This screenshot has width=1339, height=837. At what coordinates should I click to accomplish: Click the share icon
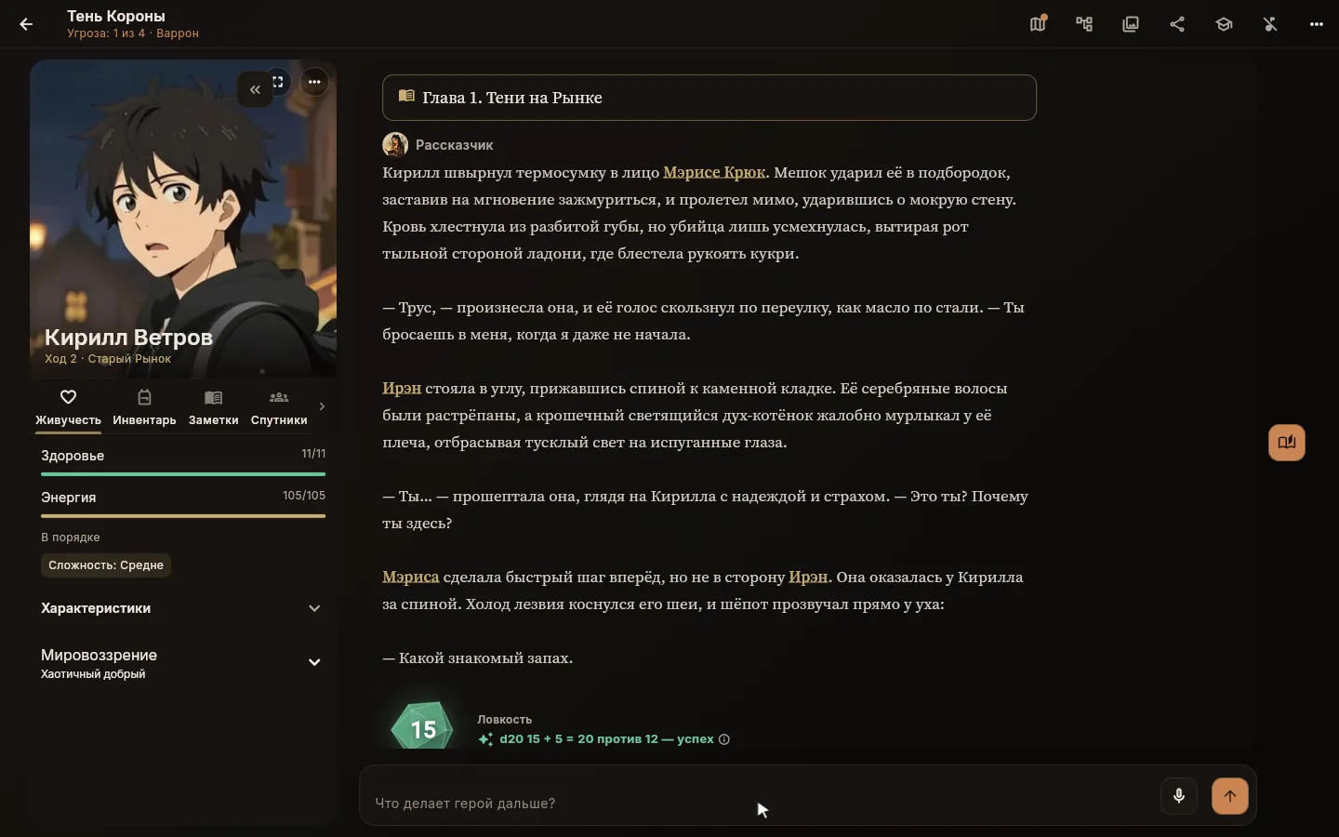(x=1177, y=24)
